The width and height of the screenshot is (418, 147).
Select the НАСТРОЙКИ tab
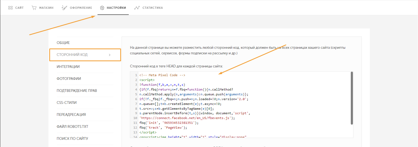coord(113,8)
